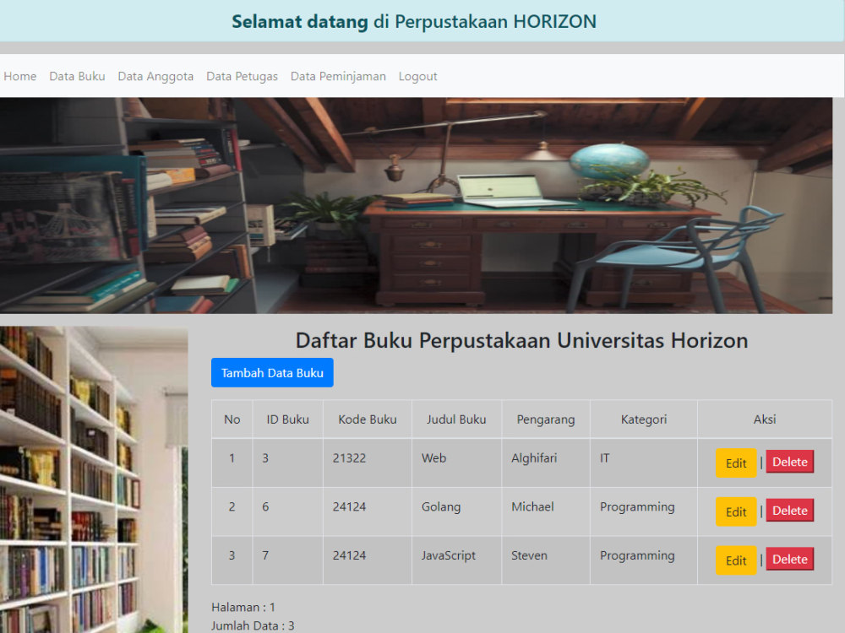Select the Judul Buku column header
845x633 pixels.
[x=456, y=419]
